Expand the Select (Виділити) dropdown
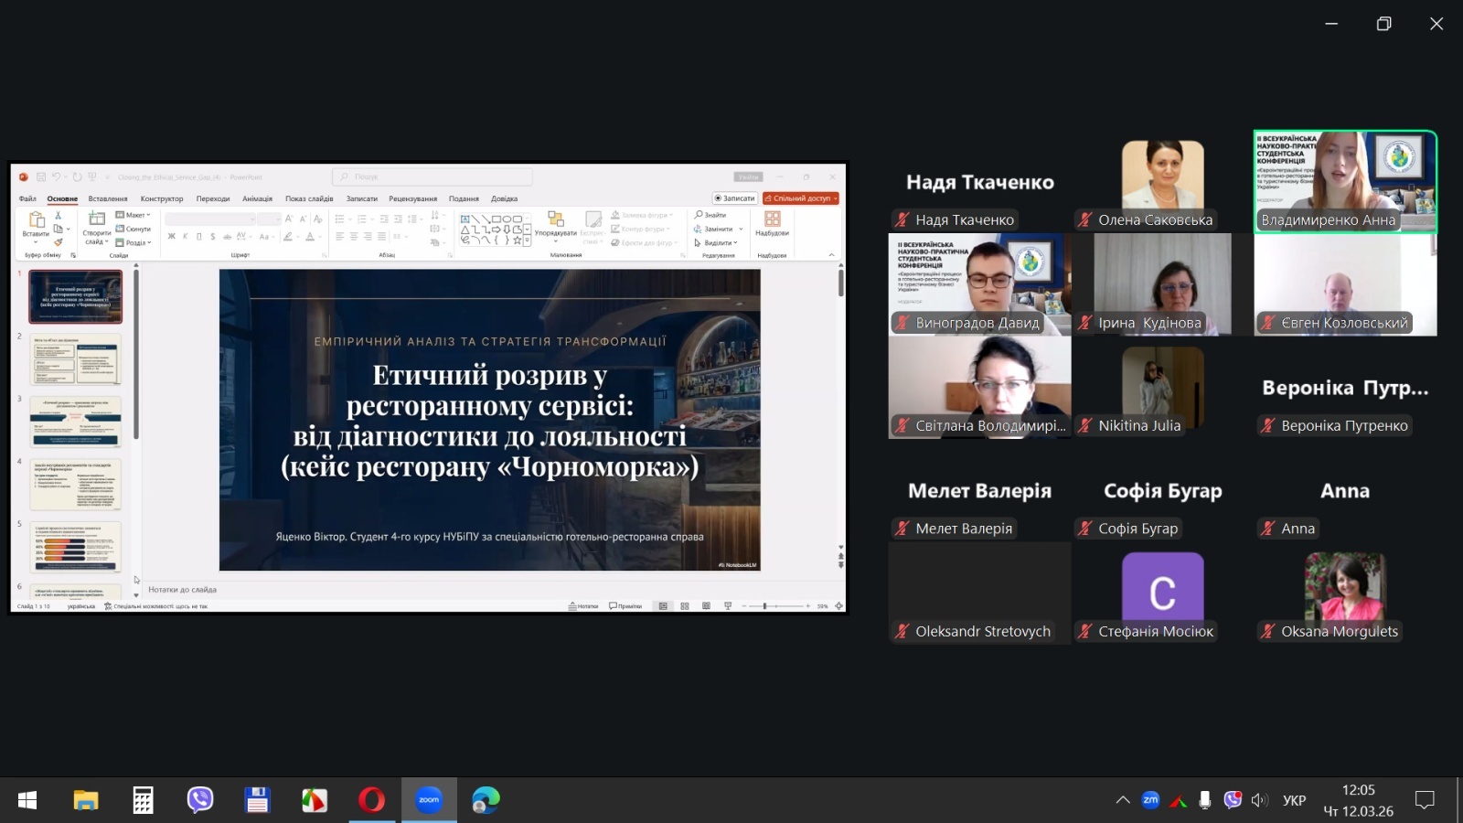This screenshot has height=823, width=1463. [x=716, y=243]
